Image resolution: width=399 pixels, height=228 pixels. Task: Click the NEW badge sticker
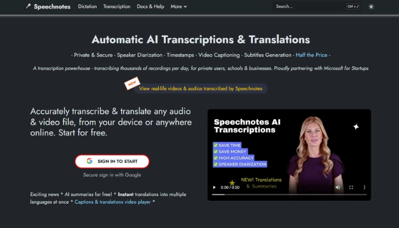click(x=132, y=83)
